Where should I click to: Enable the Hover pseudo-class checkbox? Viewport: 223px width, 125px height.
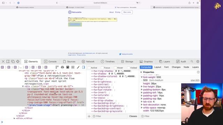coord(115,68)
